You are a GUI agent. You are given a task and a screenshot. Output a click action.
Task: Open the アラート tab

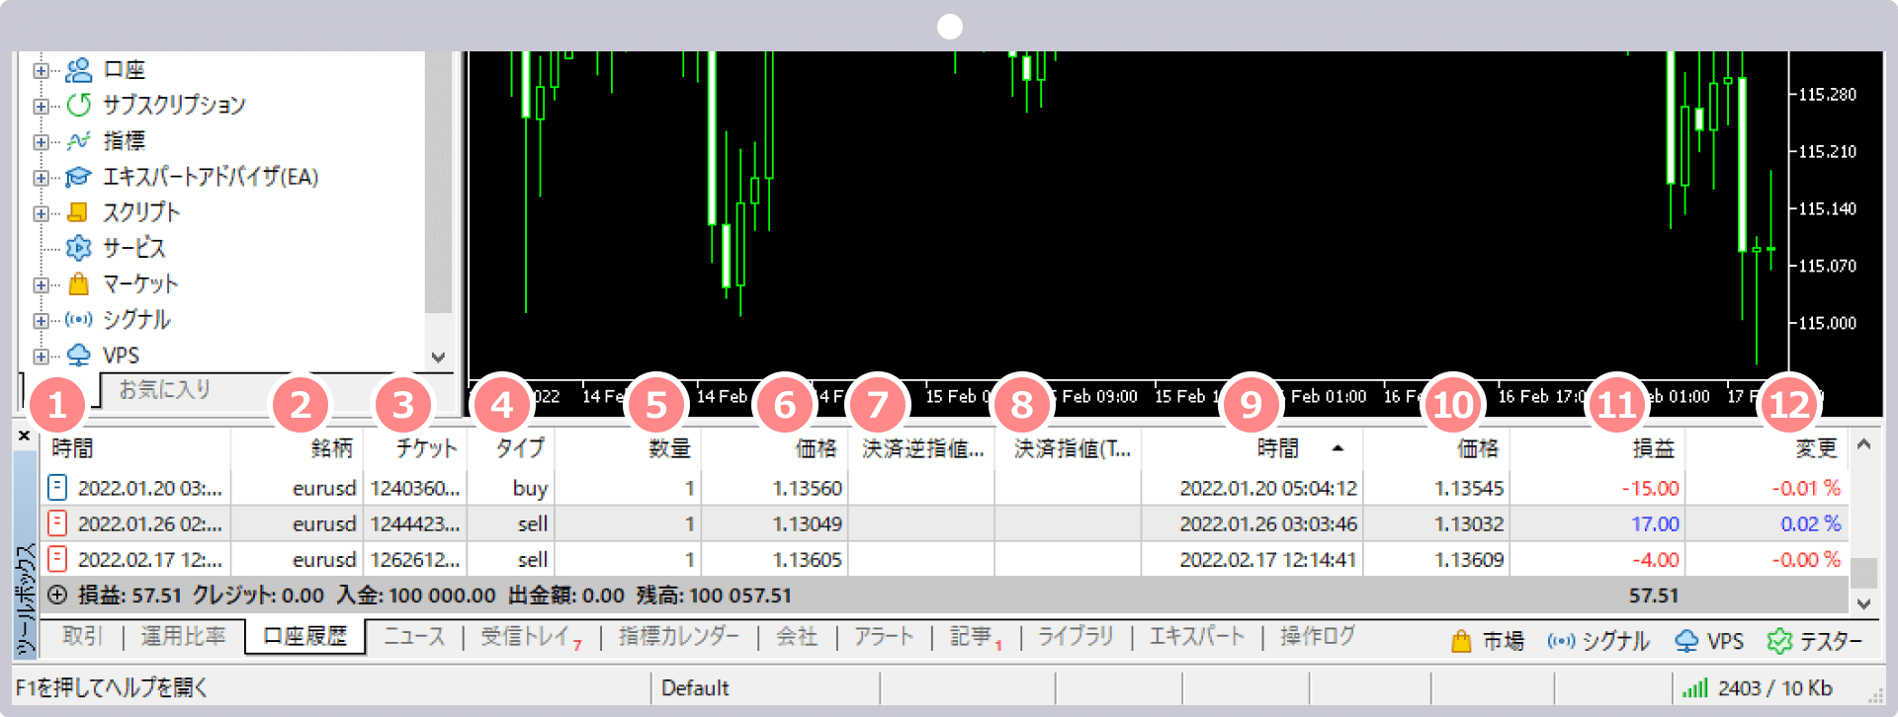point(884,636)
